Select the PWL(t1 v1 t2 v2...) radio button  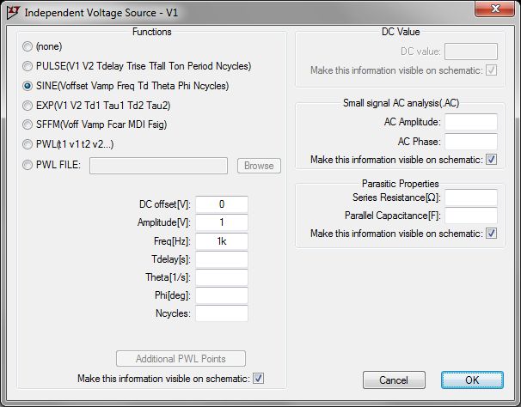coord(28,144)
